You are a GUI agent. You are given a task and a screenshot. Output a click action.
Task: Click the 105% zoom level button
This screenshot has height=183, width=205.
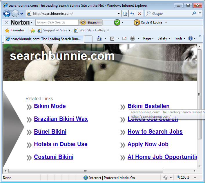183,177
